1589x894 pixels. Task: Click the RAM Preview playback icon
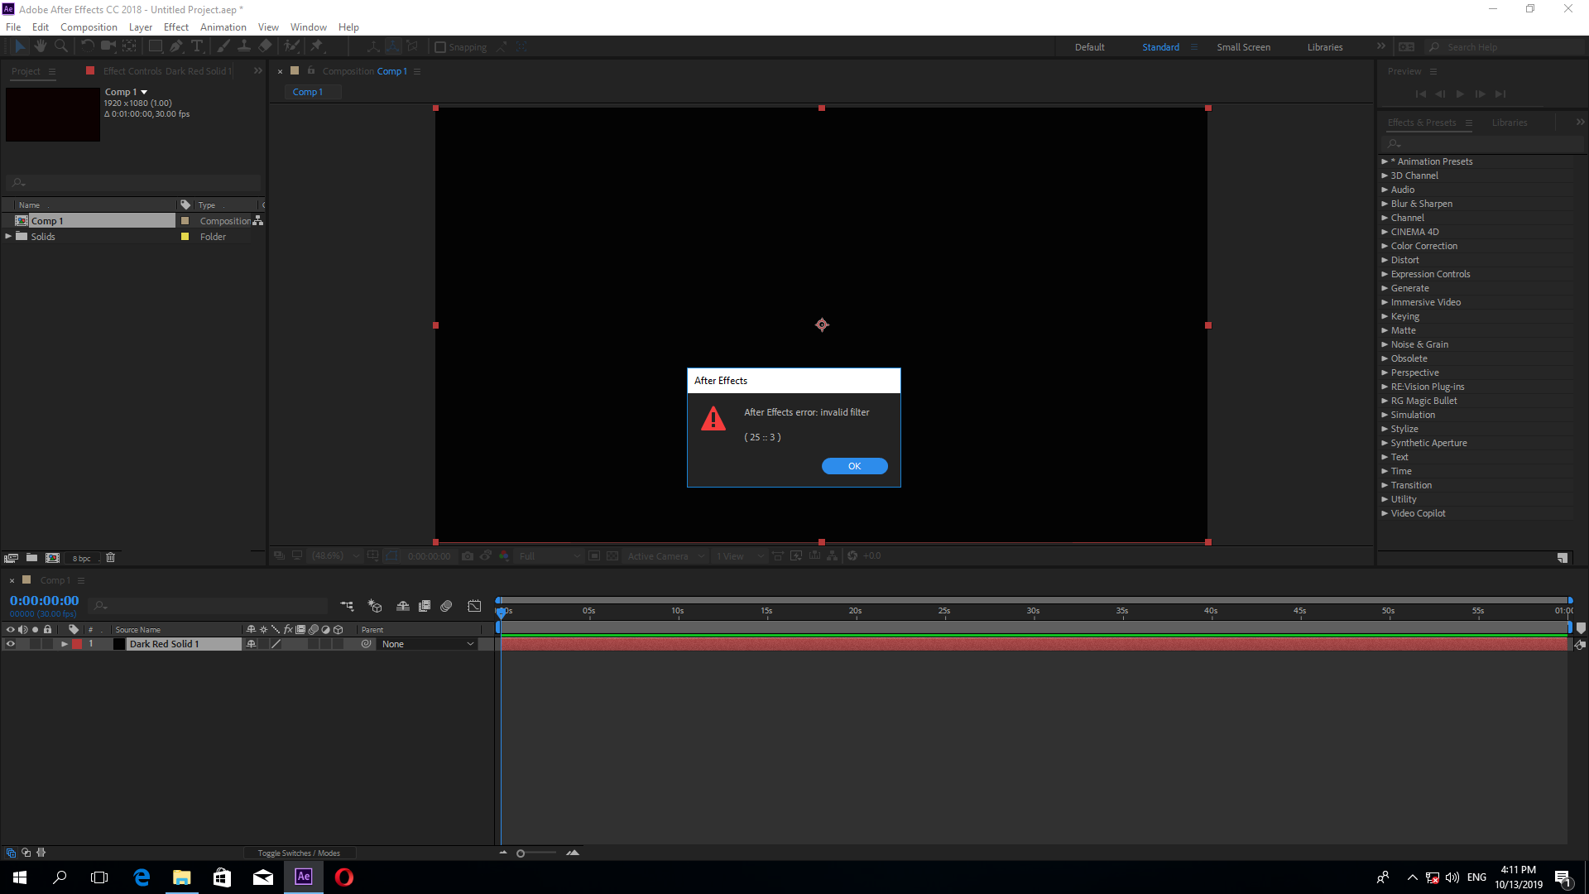click(1460, 94)
